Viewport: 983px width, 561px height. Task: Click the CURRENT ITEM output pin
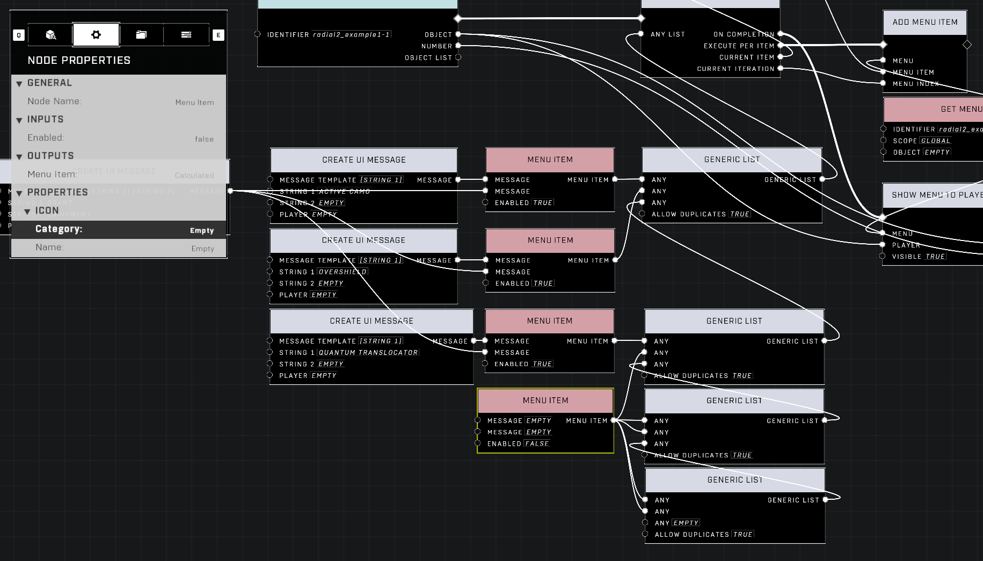[780, 57]
